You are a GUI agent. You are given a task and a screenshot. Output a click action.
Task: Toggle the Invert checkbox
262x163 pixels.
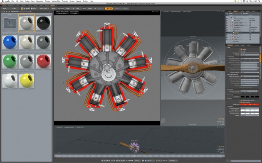click(241, 51)
